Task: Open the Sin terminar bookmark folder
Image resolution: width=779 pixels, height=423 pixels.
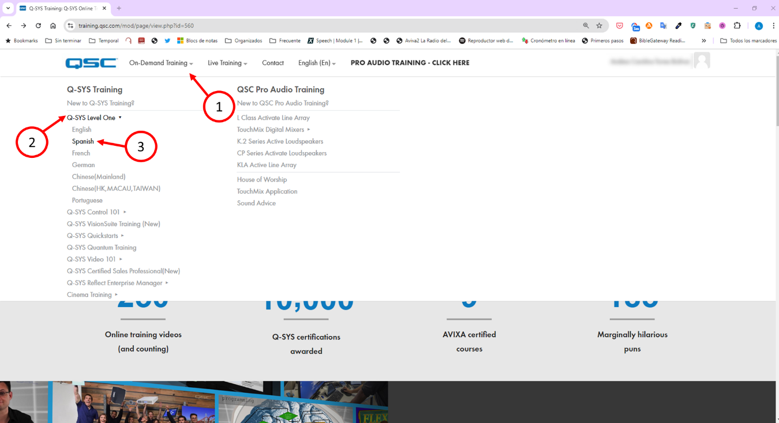Action: point(63,41)
